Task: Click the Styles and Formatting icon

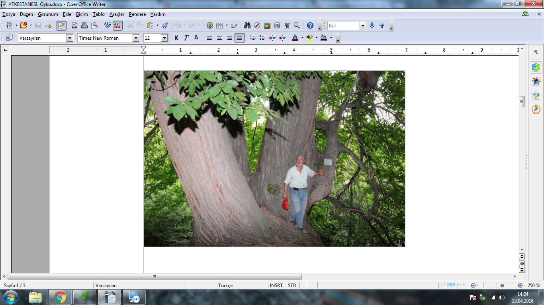Action: click(x=9, y=38)
